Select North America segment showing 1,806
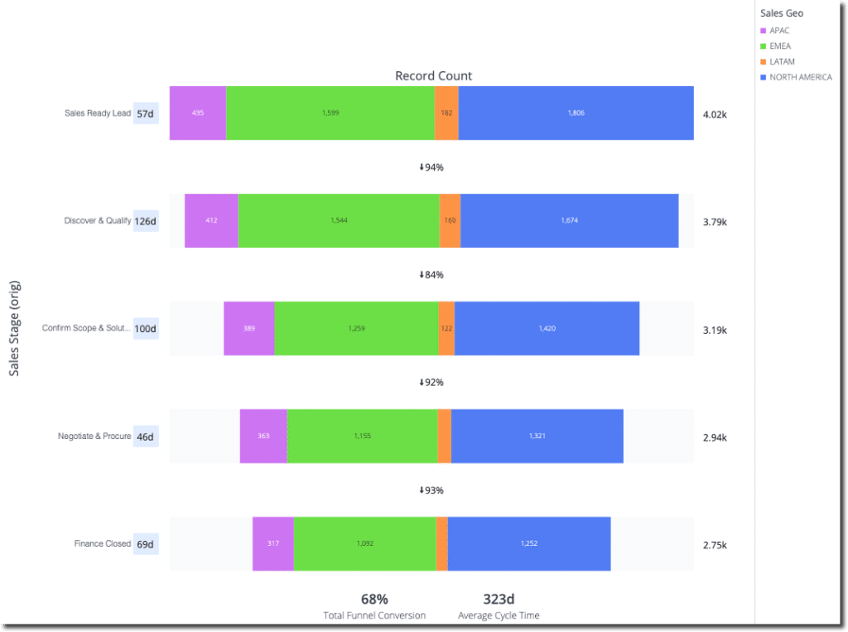Screen dimensions: 848x632 click(x=576, y=113)
